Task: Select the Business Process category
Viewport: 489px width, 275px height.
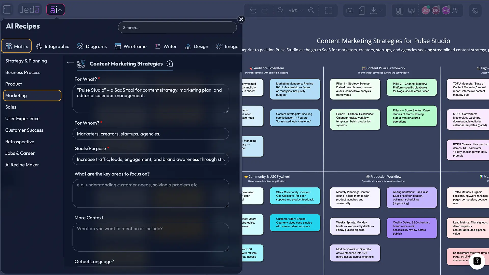Action: (23, 72)
